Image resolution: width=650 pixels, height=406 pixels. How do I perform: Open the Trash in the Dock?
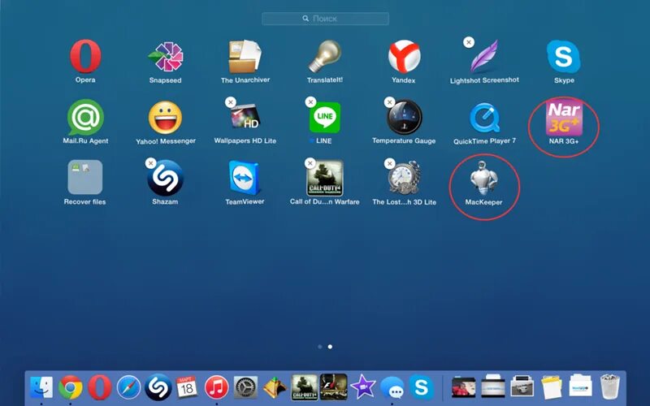609,387
